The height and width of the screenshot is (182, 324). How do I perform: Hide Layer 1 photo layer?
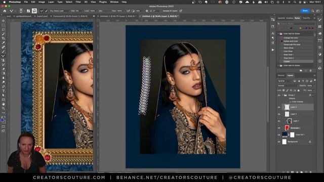point(279,121)
